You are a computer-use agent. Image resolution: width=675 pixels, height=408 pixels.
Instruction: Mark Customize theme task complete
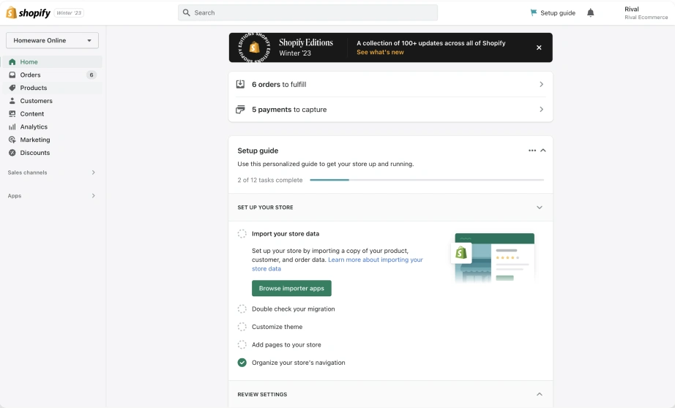click(242, 327)
